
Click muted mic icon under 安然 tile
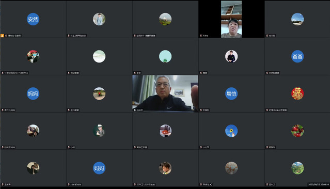(6, 36)
